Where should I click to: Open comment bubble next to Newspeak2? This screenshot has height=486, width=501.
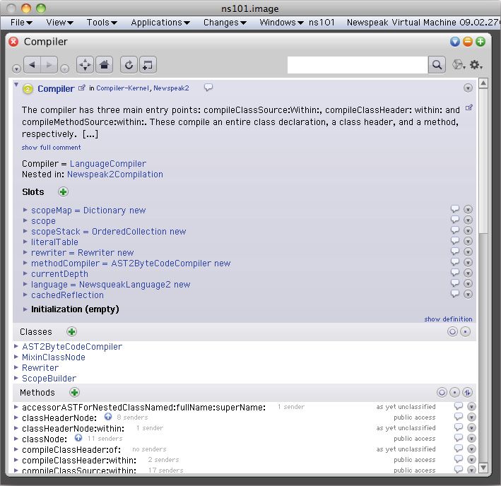coord(208,87)
